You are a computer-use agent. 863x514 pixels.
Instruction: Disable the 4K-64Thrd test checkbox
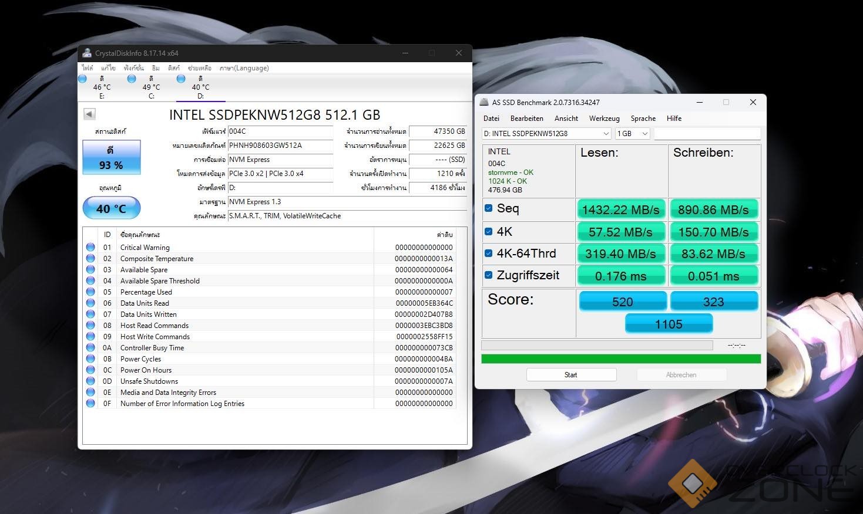tap(488, 253)
